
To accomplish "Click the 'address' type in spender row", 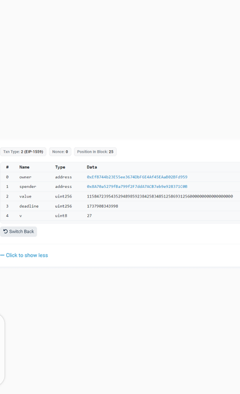I will (x=63, y=187).
